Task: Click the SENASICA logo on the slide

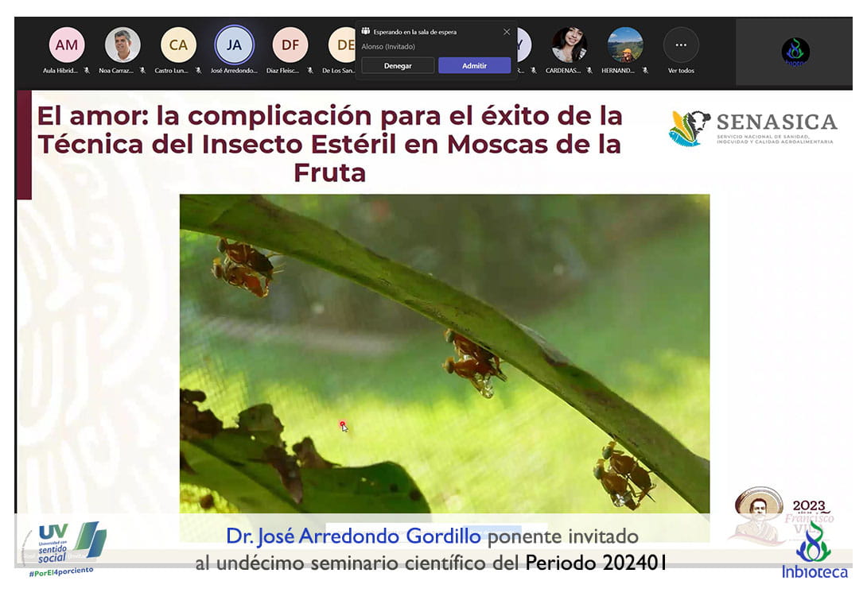Action: [752, 128]
